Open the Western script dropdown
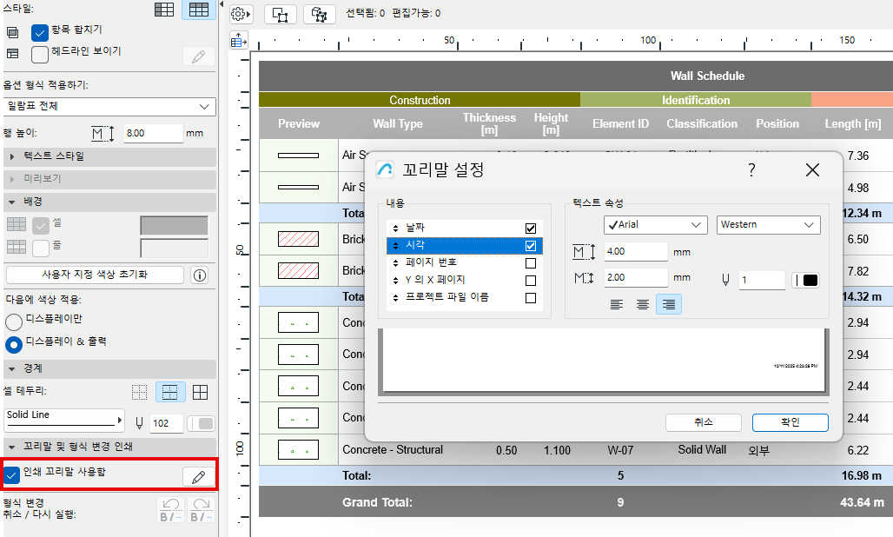Image resolution: width=893 pixels, height=537 pixels. (x=768, y=225)
